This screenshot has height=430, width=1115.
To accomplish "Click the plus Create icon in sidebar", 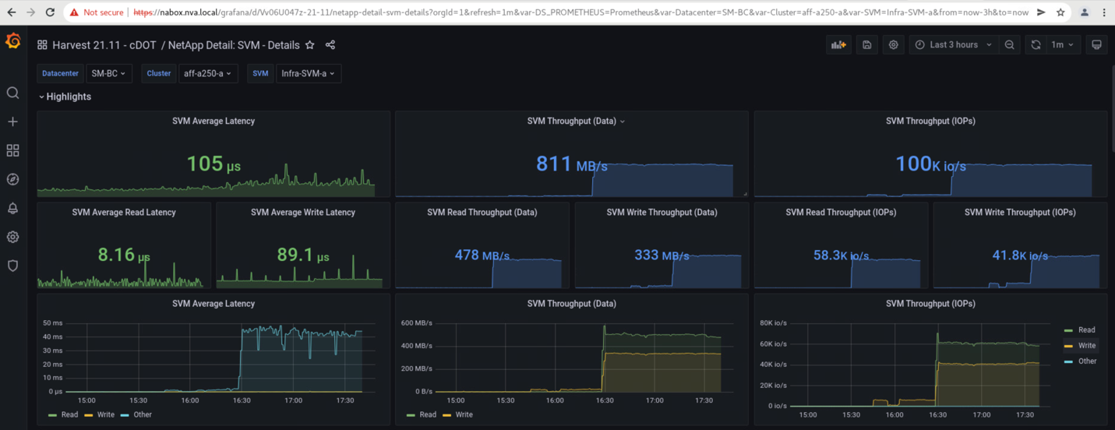I will (x=12, y=122).
